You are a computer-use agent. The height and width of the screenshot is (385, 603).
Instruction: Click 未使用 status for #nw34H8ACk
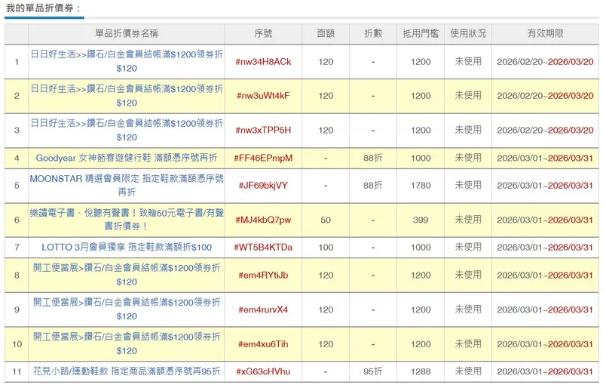click(x=468, y=62)
